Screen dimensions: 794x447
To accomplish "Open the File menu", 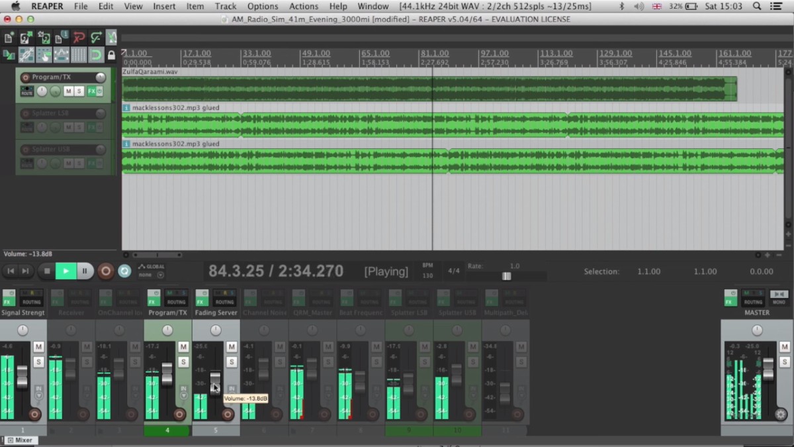I will tap(81, 6).
